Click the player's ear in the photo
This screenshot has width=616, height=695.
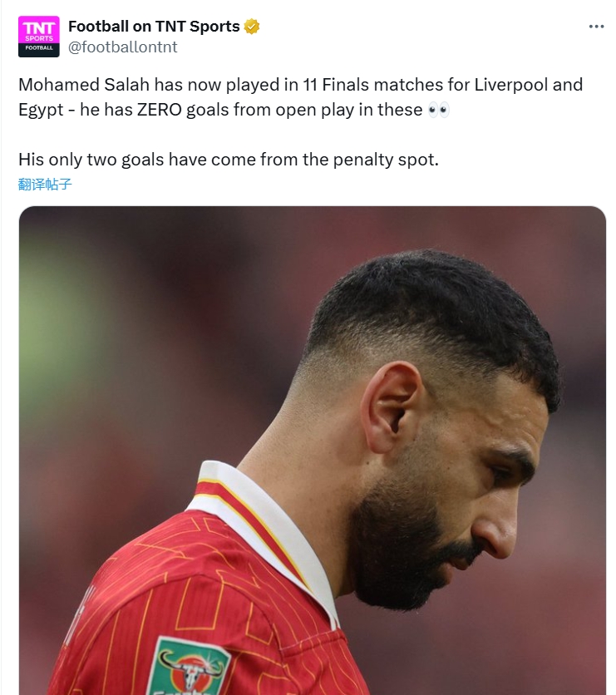coord(389,406)
